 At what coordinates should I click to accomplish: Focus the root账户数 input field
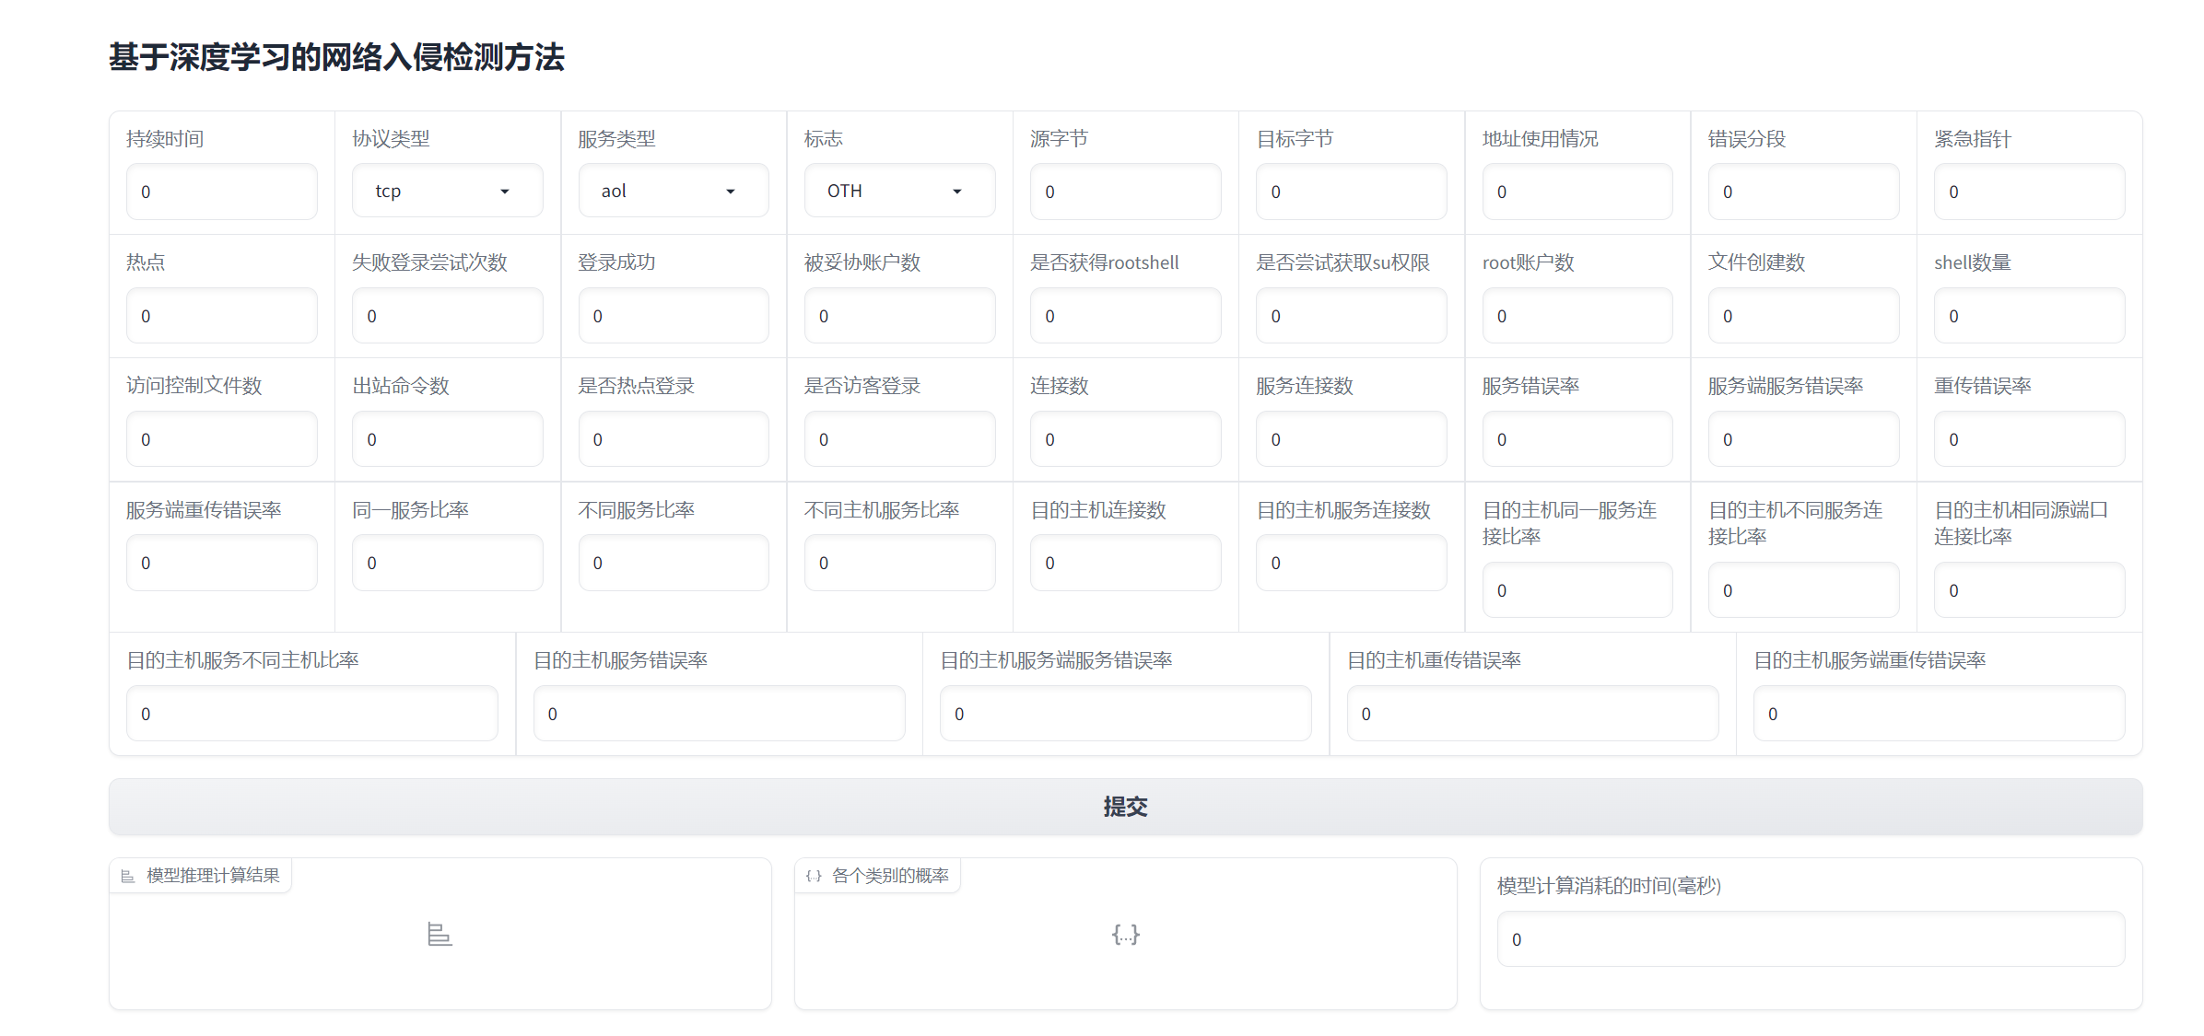1577,316
